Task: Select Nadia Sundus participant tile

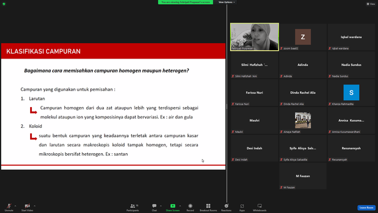Action: [x=351, y=64]
